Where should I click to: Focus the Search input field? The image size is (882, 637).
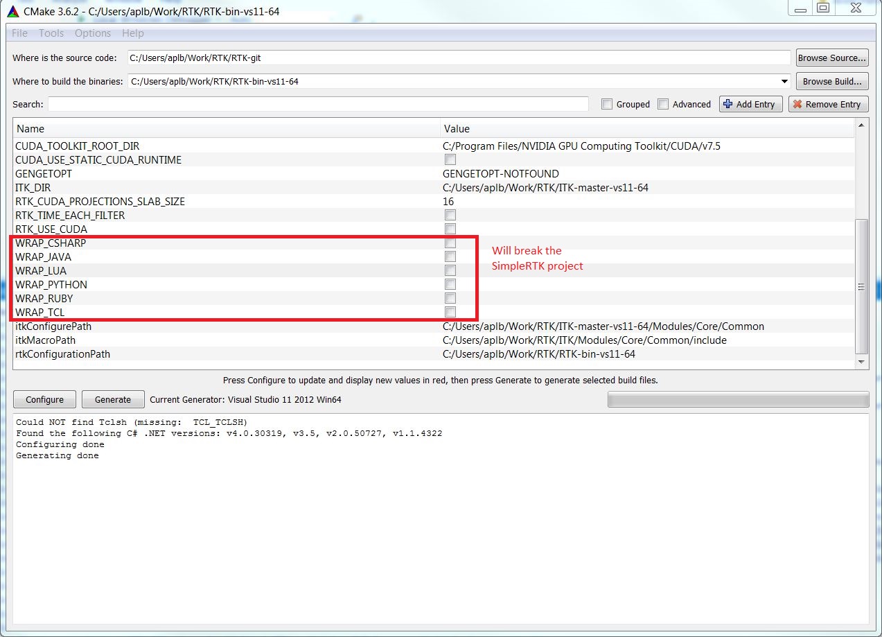click(x=318, y=104)
